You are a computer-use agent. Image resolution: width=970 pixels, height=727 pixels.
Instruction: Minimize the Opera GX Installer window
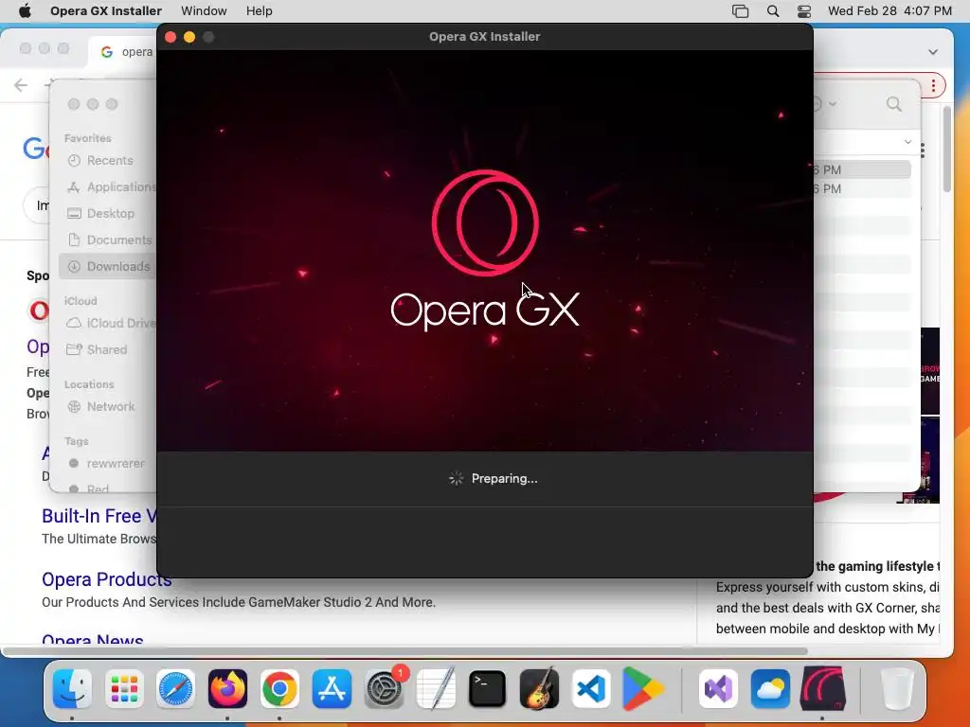pyautogui.click(x=189, y=37)
